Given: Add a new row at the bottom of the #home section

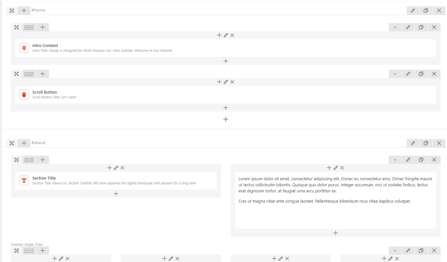Looking at the screenshot, I should coord(226,119).
